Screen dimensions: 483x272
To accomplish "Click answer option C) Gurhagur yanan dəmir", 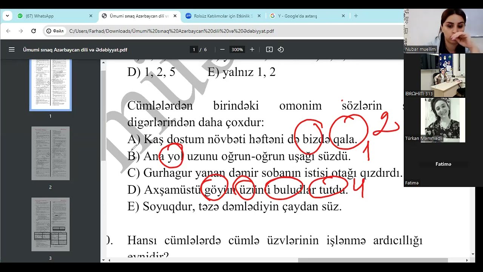I will pos(265,173).
